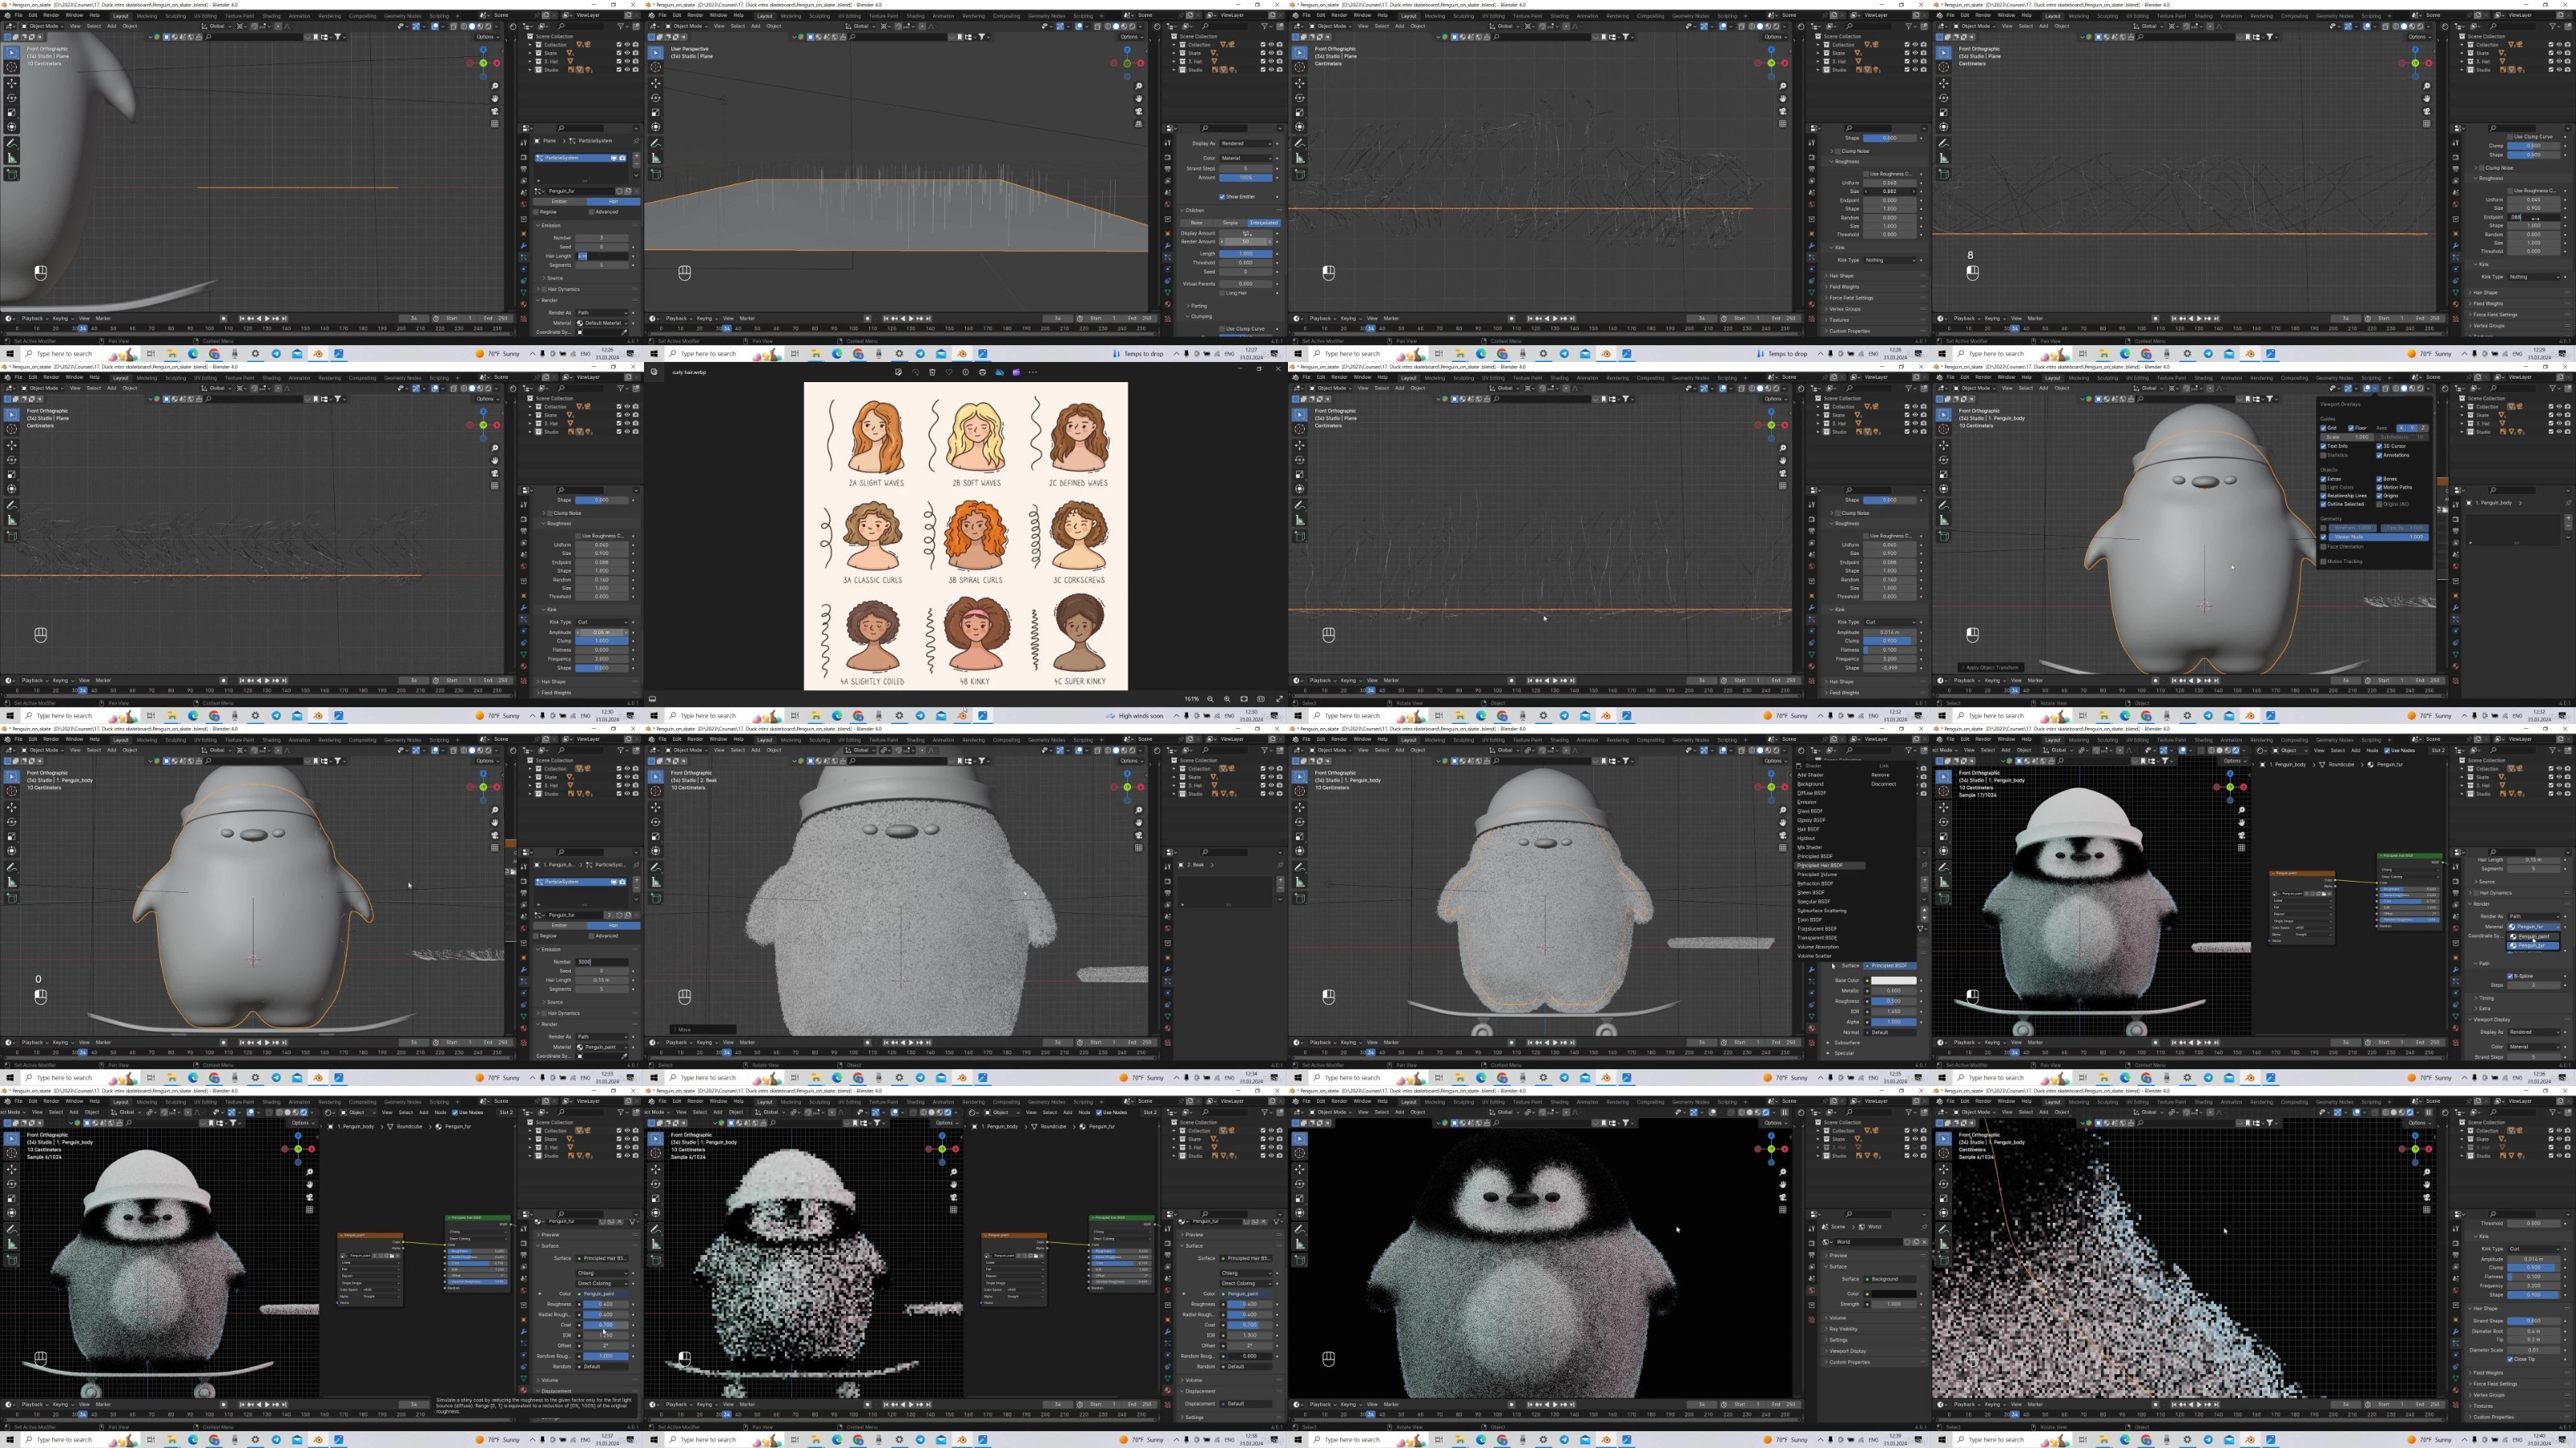Enter fullscreen in the Photos viewer
Image resolution: width=2576 pixels, height=1448 pixels.
point(1280,700)
